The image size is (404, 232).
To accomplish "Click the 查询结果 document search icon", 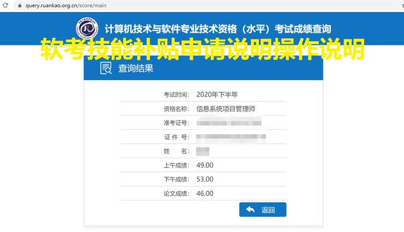I will tap(105, 68).
